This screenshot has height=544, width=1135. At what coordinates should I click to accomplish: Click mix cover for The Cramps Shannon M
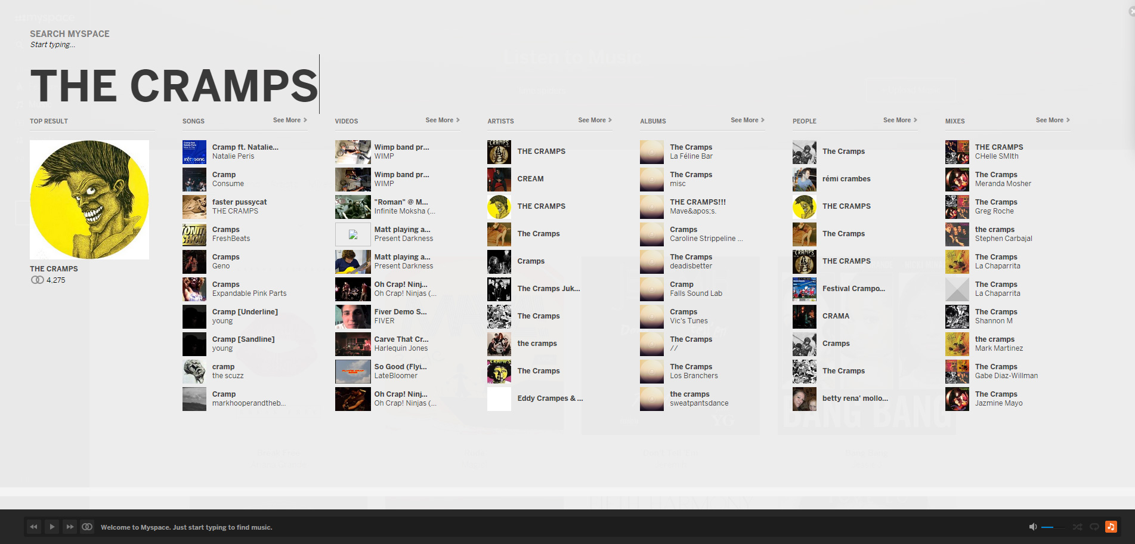[957, 317]
